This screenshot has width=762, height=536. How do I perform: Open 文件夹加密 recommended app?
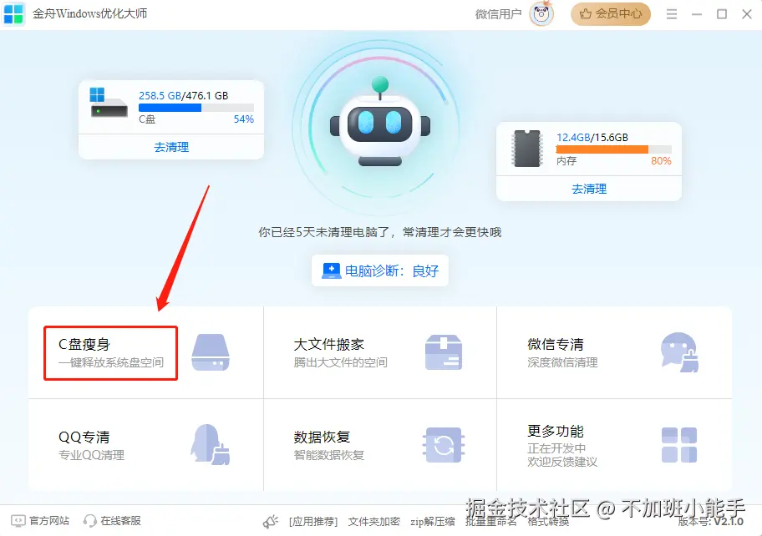pyautogui.click(x=373, y=522)
